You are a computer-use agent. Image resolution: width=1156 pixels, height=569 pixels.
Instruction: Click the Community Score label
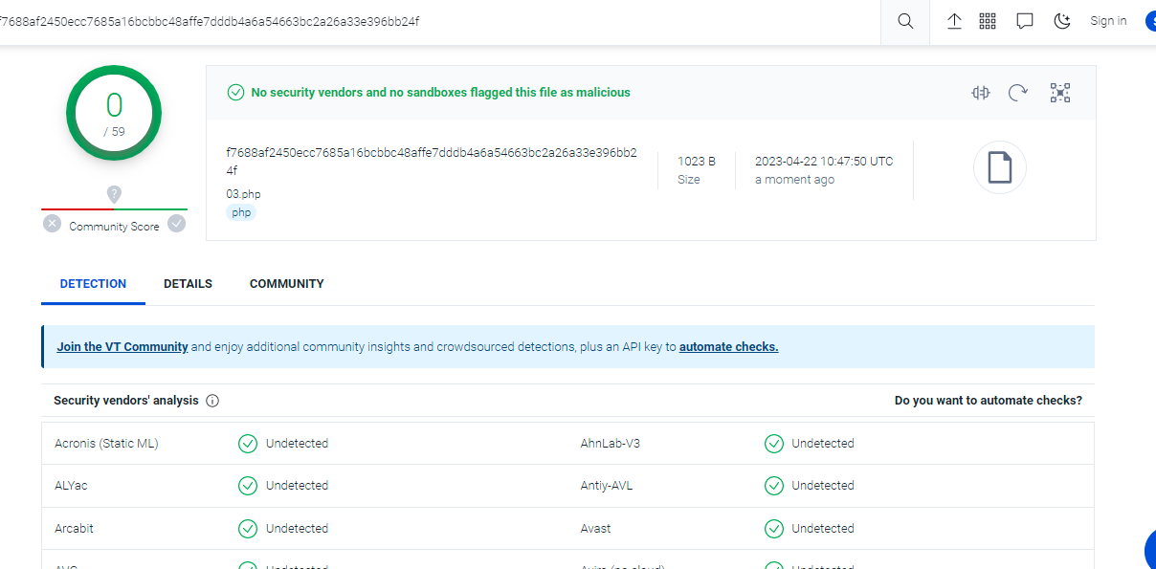pos(114,227)
